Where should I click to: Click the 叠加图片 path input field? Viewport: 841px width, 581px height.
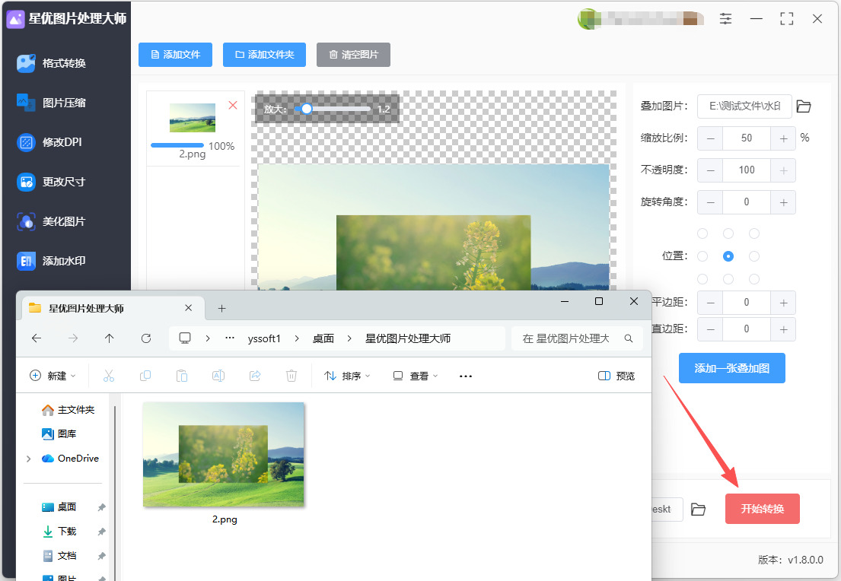744,106
